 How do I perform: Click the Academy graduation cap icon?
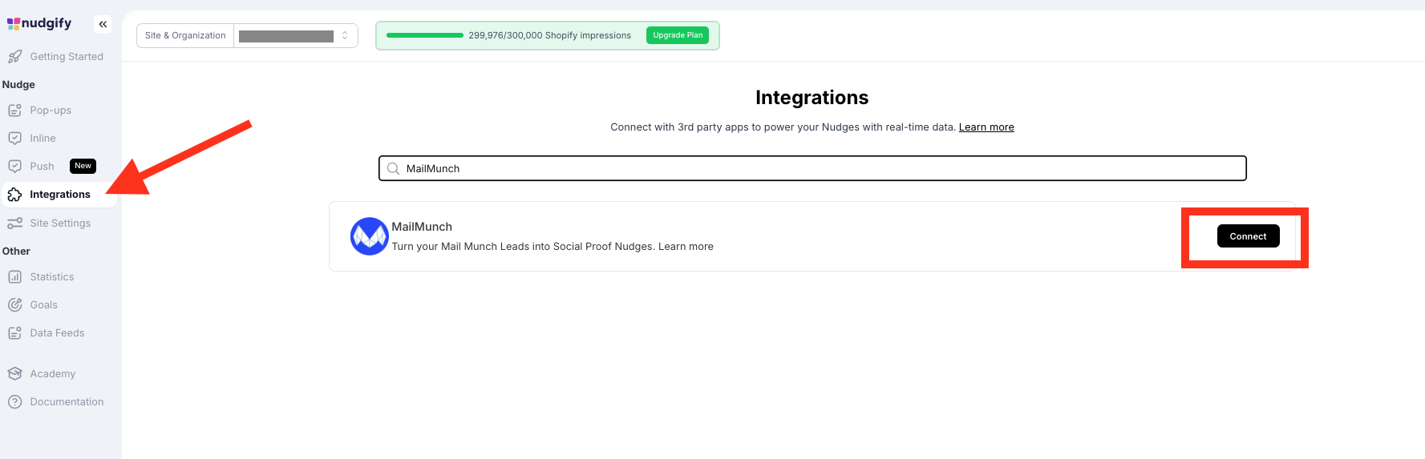click(14, 374)
